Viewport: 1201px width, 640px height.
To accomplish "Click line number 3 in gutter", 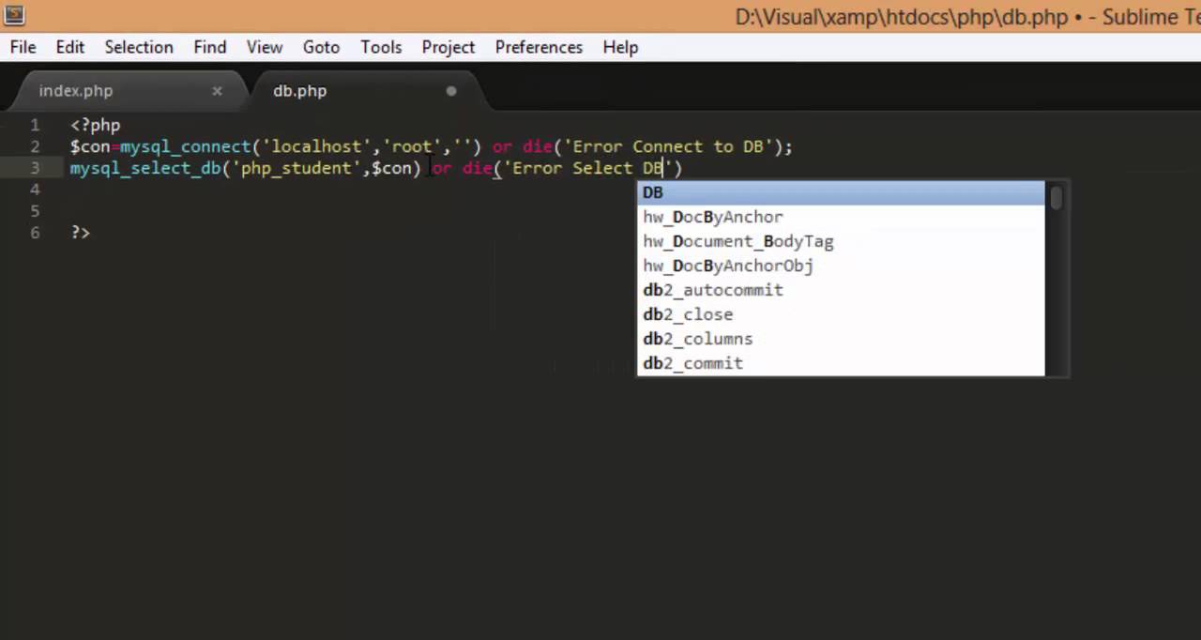I will click(35, 168).
